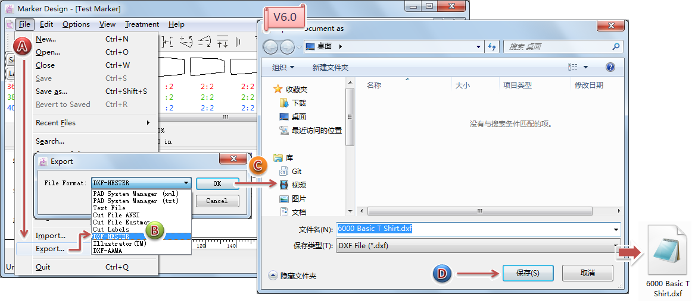Image resolution: width=695 pixels, height=304 pixels.
Task: Select Export... in the File menu
Action: point(50,249)
